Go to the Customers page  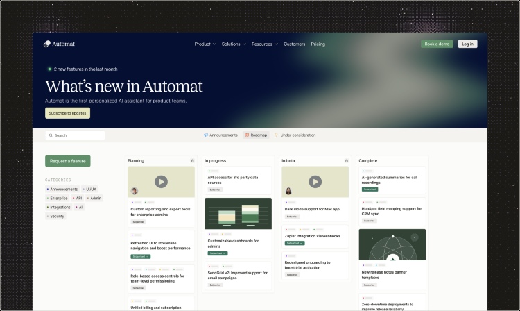click(x=294, y=44)
